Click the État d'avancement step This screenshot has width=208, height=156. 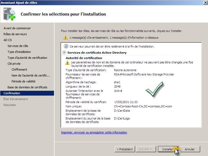16,99
